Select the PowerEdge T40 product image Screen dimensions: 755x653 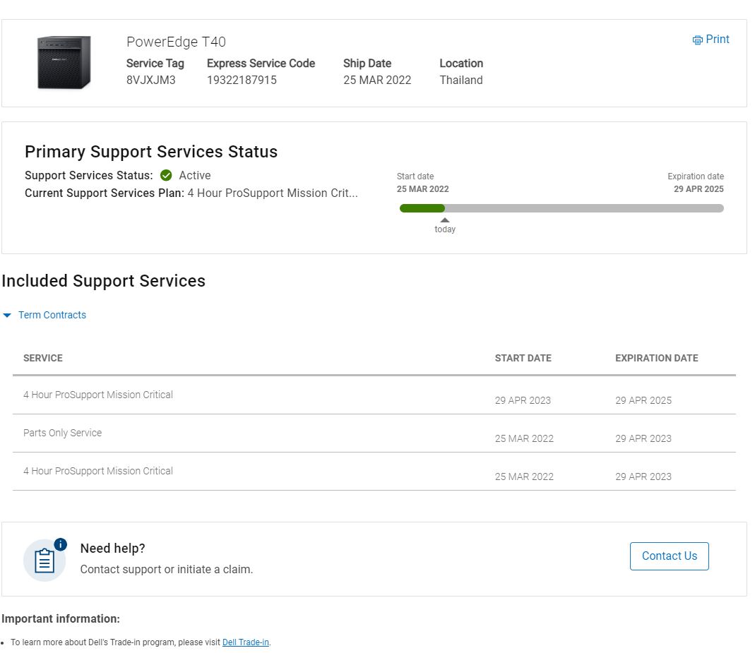coord(63,62)
